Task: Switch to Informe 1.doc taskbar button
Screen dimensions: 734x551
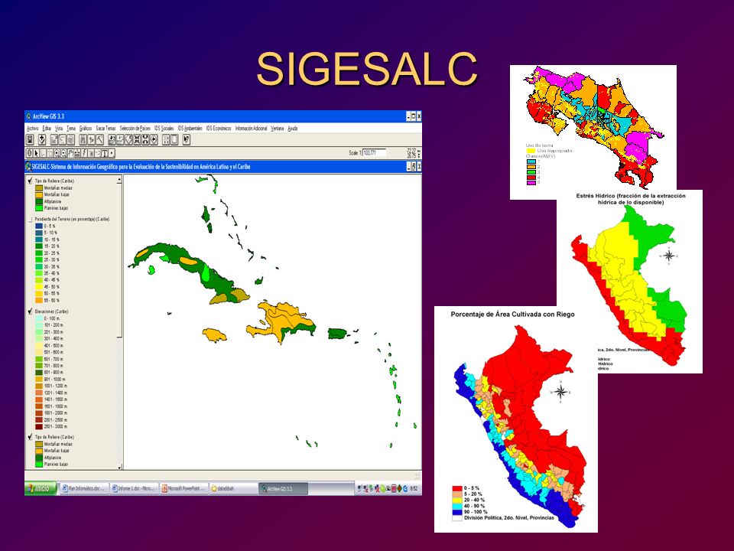Action: 133,488
